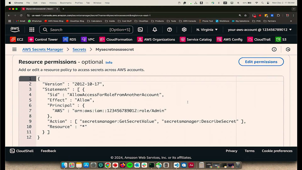Go back to the previous page
Image resolution: width=302 pixels, height=170 pixels.
tap(9, 15)
